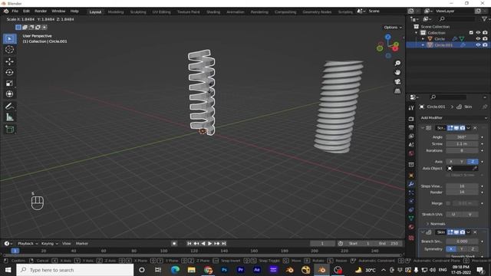Open the Output properties tab
491x276 pixels.
(411, 127)
